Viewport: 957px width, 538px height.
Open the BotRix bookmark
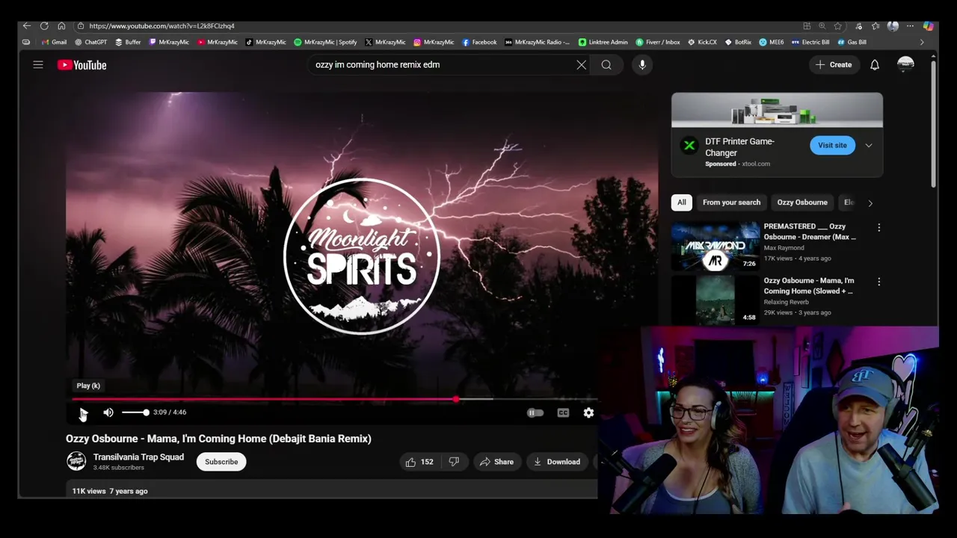click(x=738, y=43)
